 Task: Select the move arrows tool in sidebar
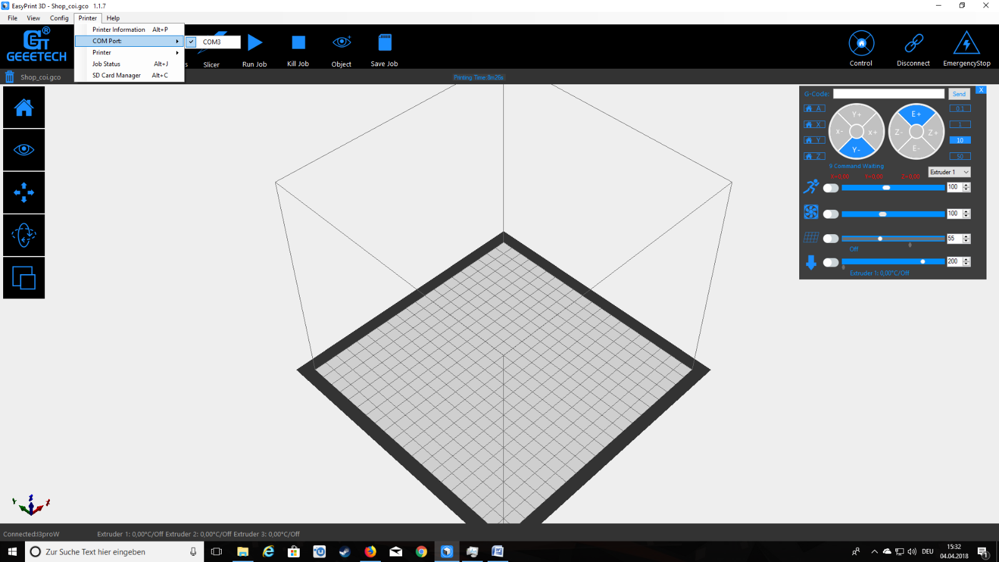pos(24,192)
